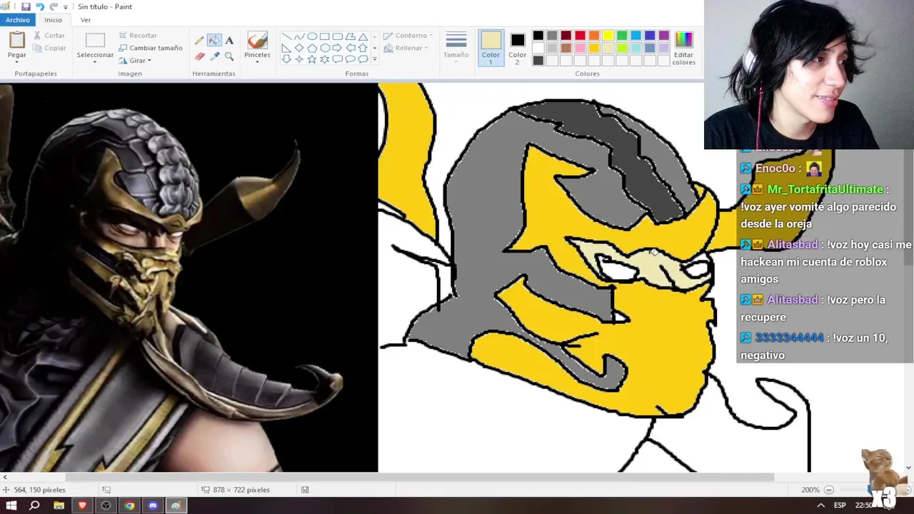
Task: Click the horizontal canvas scrollbar
Action: coord(420,477)
